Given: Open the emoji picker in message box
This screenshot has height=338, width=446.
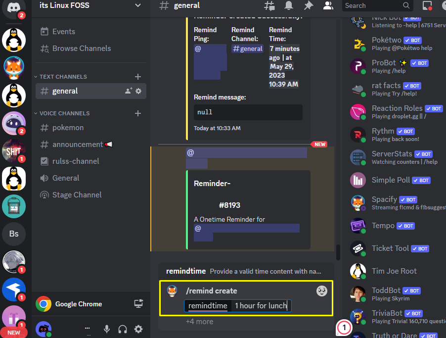Looking at the screenshot, I should 322,291.
